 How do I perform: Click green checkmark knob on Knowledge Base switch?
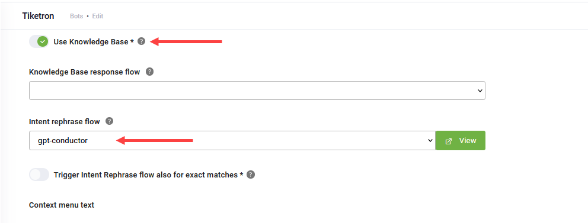pos(43,41)
